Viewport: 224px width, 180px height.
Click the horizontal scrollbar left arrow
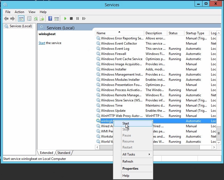(97, 147)
